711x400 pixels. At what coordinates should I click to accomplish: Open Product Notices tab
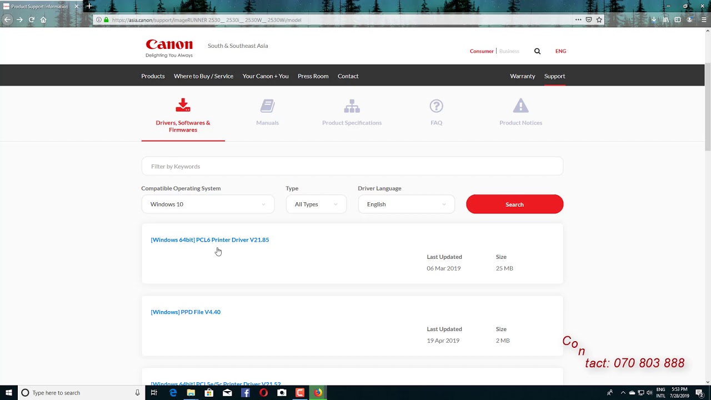point(520,113)
